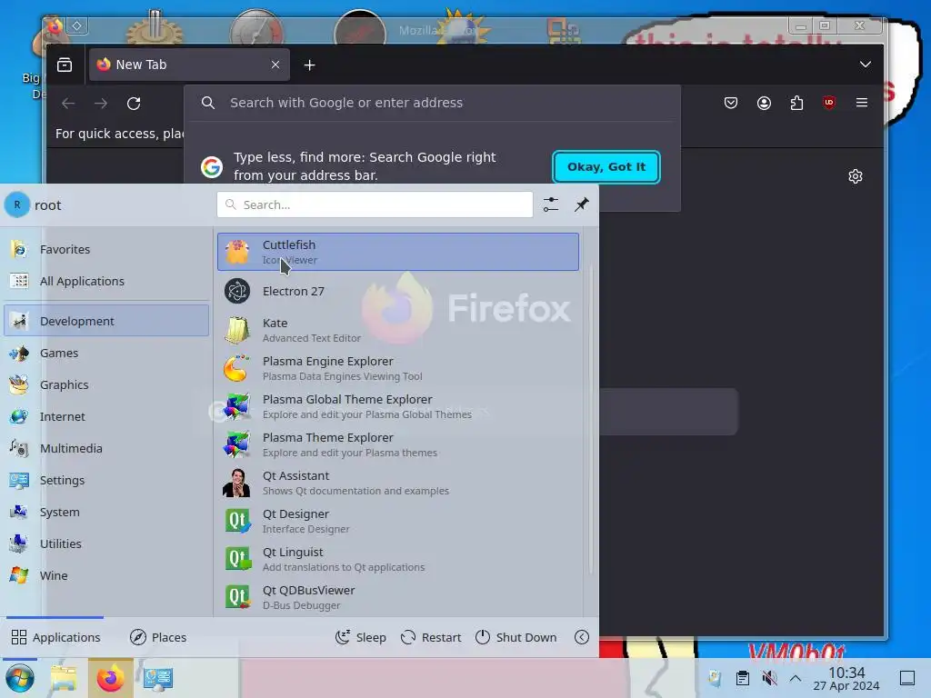The height and width of the screenshot is (698, 931).
Task: Click the Restart button
Action: point(431,637)
